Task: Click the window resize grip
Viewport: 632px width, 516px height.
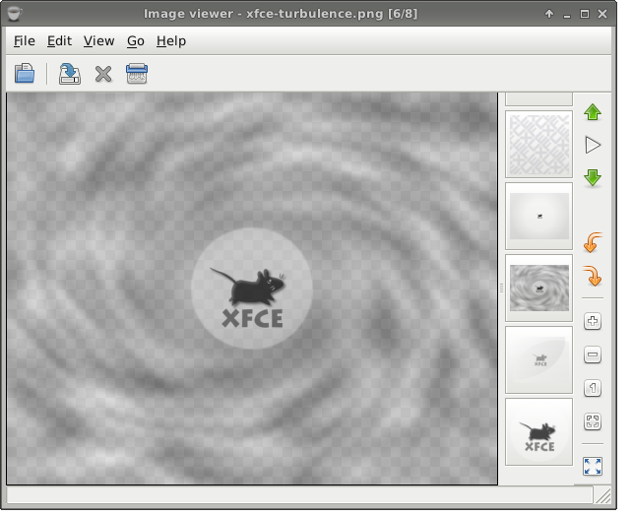Action: pos(603,495)
